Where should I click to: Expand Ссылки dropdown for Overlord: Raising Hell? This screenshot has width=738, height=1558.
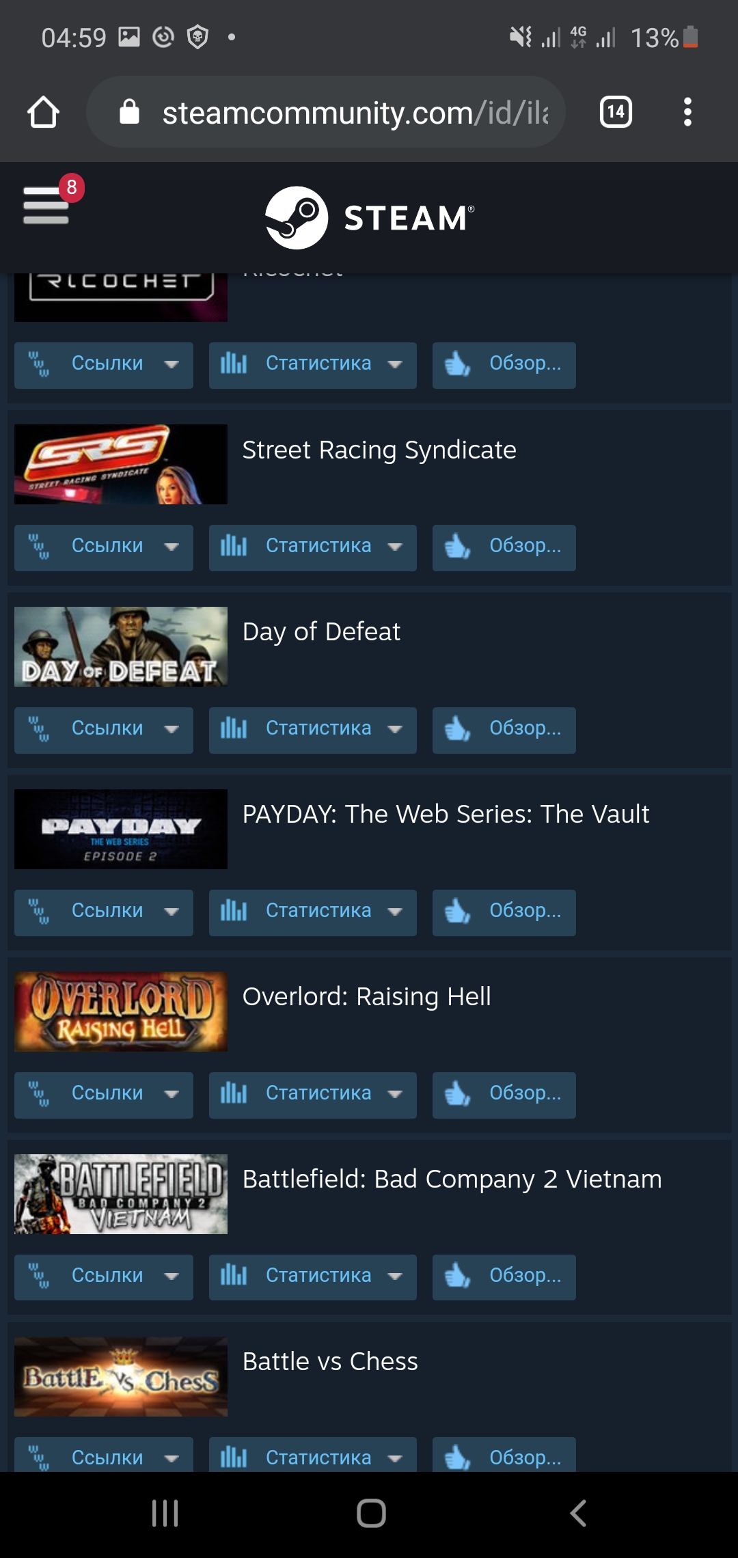tap(104, 1095)
